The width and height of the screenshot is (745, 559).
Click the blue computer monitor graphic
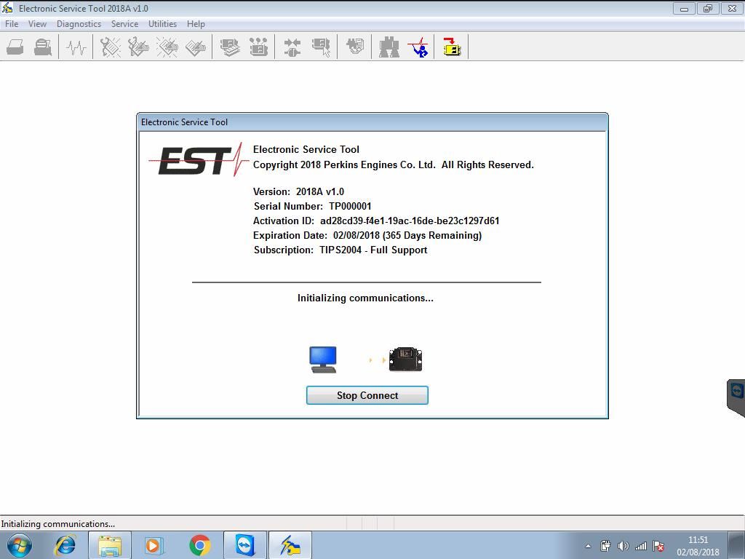[x=323, y=360]
